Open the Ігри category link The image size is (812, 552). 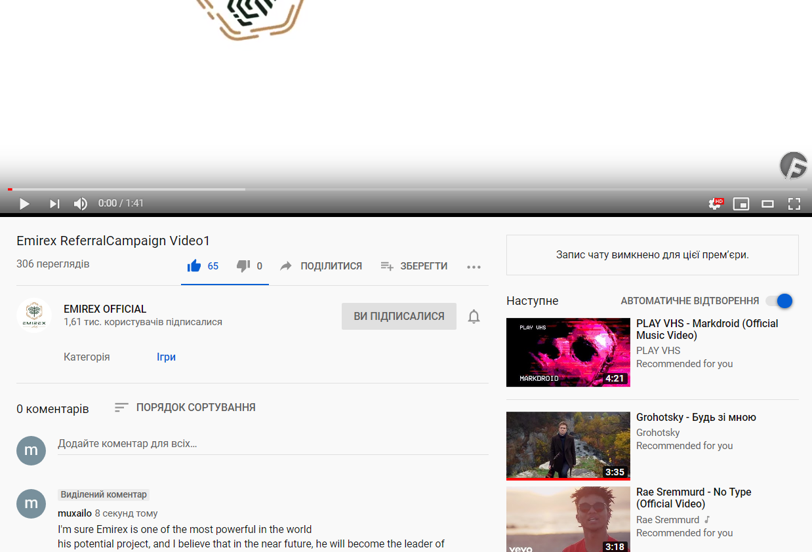pos(166,357)
